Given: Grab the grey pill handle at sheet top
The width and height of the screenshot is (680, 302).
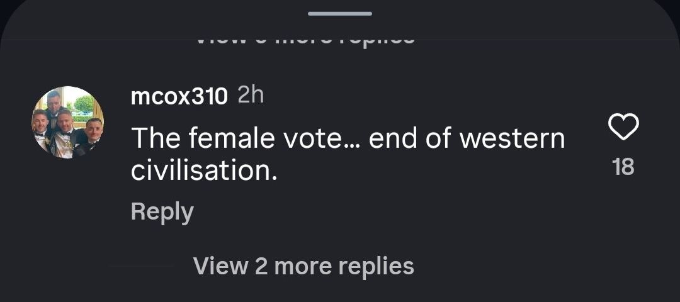Looking at the screenshot, I should (x=340, y=13).
